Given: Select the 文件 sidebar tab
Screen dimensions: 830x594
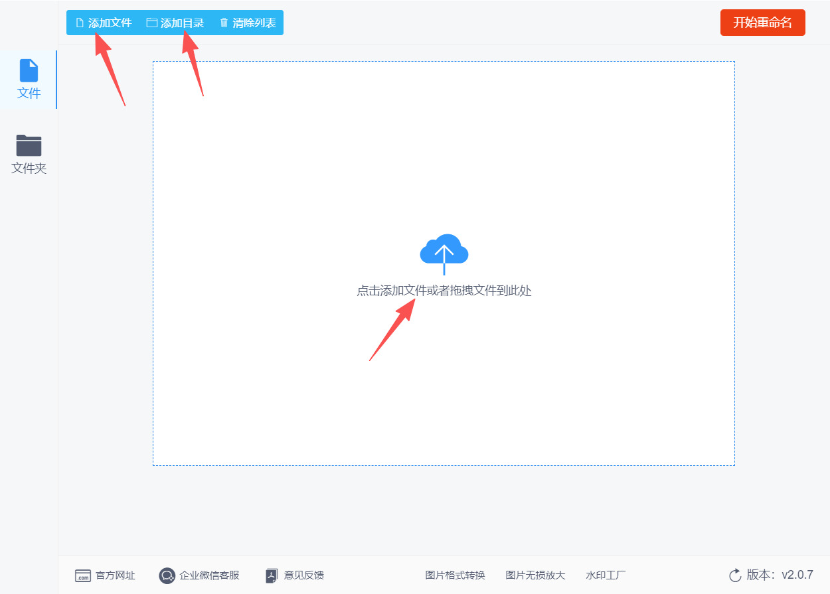Looking at the screenshot, I should click(29, 80).
